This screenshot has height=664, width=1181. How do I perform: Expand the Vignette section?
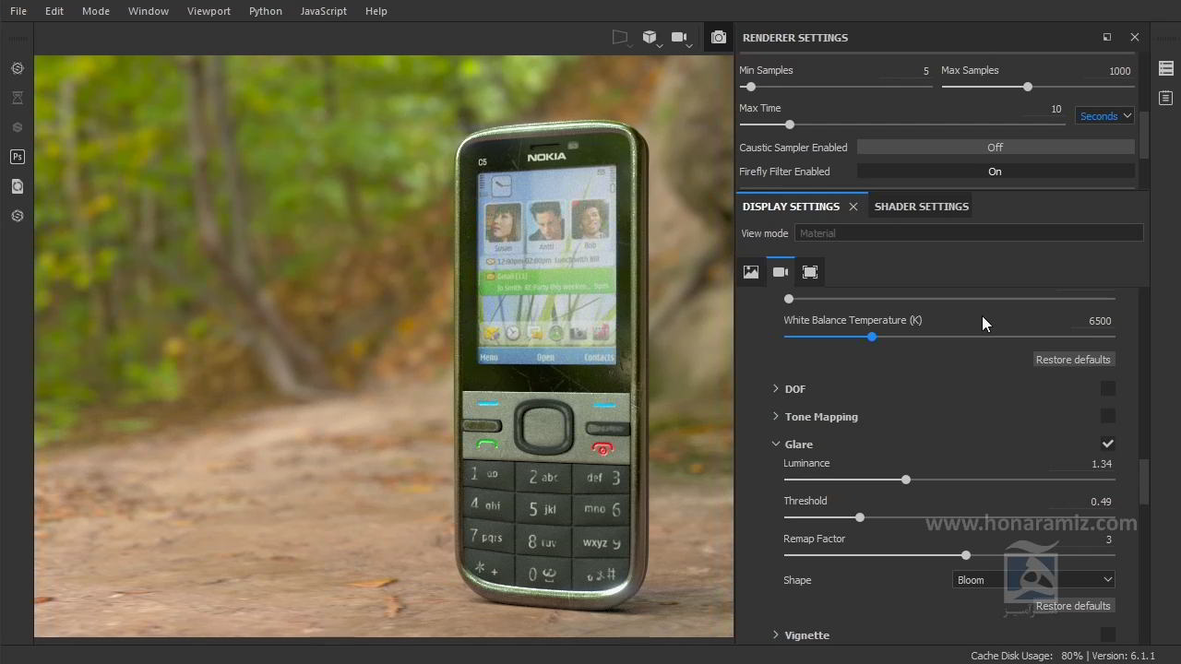coord(776,635)
